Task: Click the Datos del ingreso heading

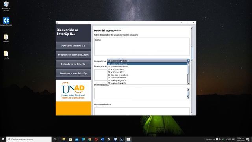Action: (x=107, y=30)
